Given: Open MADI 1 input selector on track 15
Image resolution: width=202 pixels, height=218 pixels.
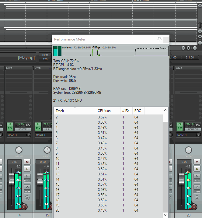Looking at the screenshot, I should click(x=43, y=135).
